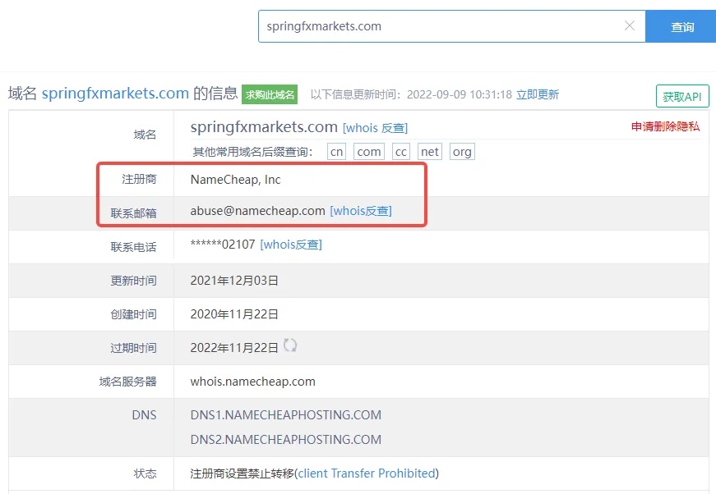Image resolution: width=716 pixels, height=494 pixels.
Task: Open whois反查 link for contact email
Action: [361, 211]
